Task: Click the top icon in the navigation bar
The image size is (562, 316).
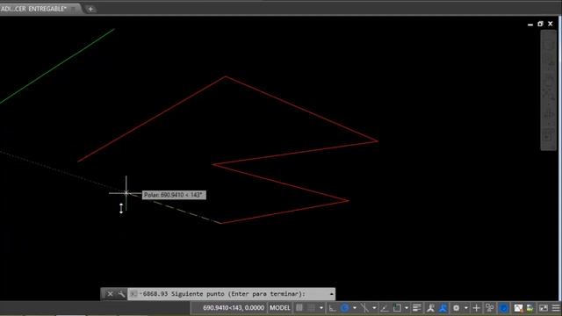Action: [x=548, y=45]
